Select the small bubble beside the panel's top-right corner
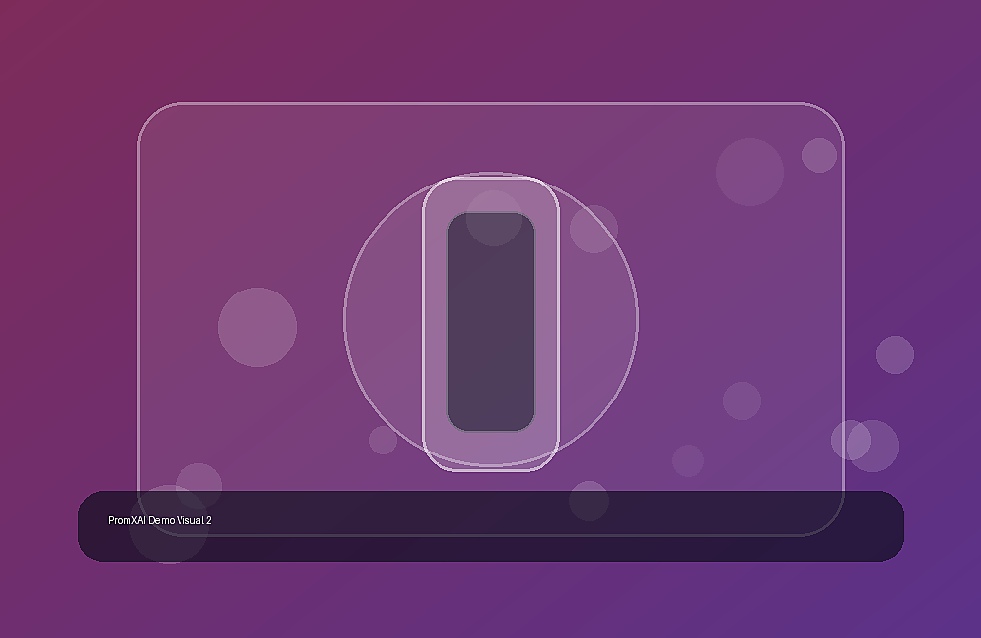This screenshot has width=981, height=638. (819, 155)
